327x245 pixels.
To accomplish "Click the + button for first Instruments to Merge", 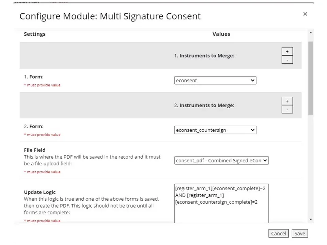I will (287, 51).
